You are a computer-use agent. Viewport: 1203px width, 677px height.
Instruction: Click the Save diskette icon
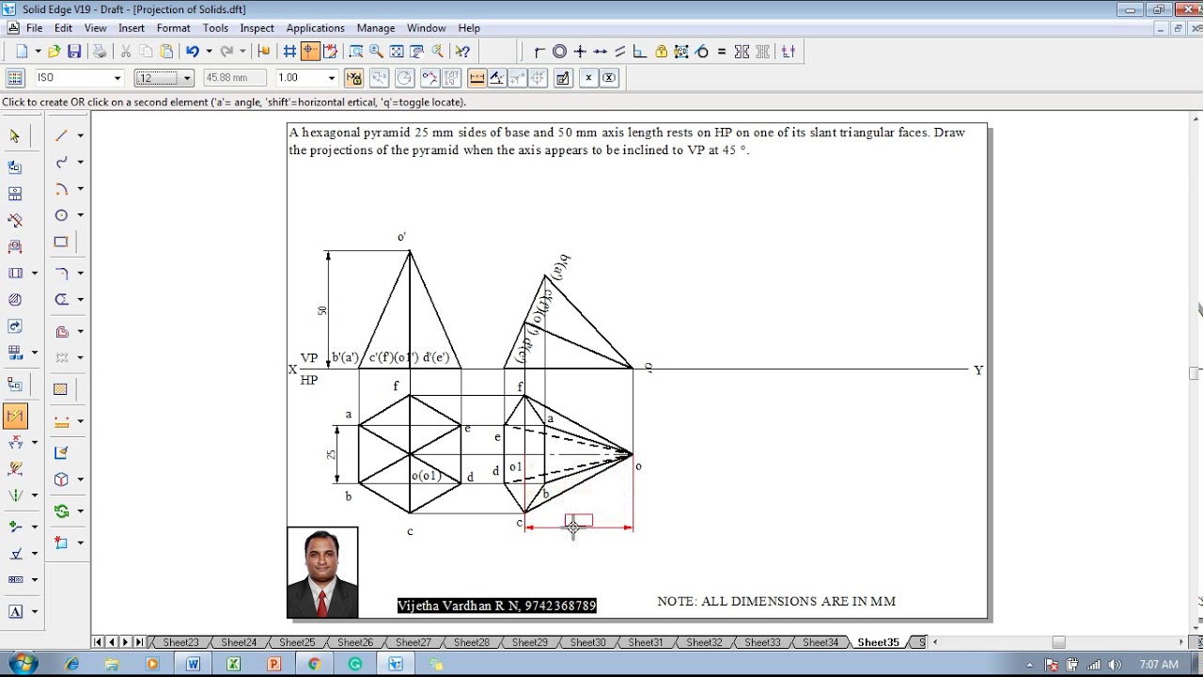coord(74,52)
